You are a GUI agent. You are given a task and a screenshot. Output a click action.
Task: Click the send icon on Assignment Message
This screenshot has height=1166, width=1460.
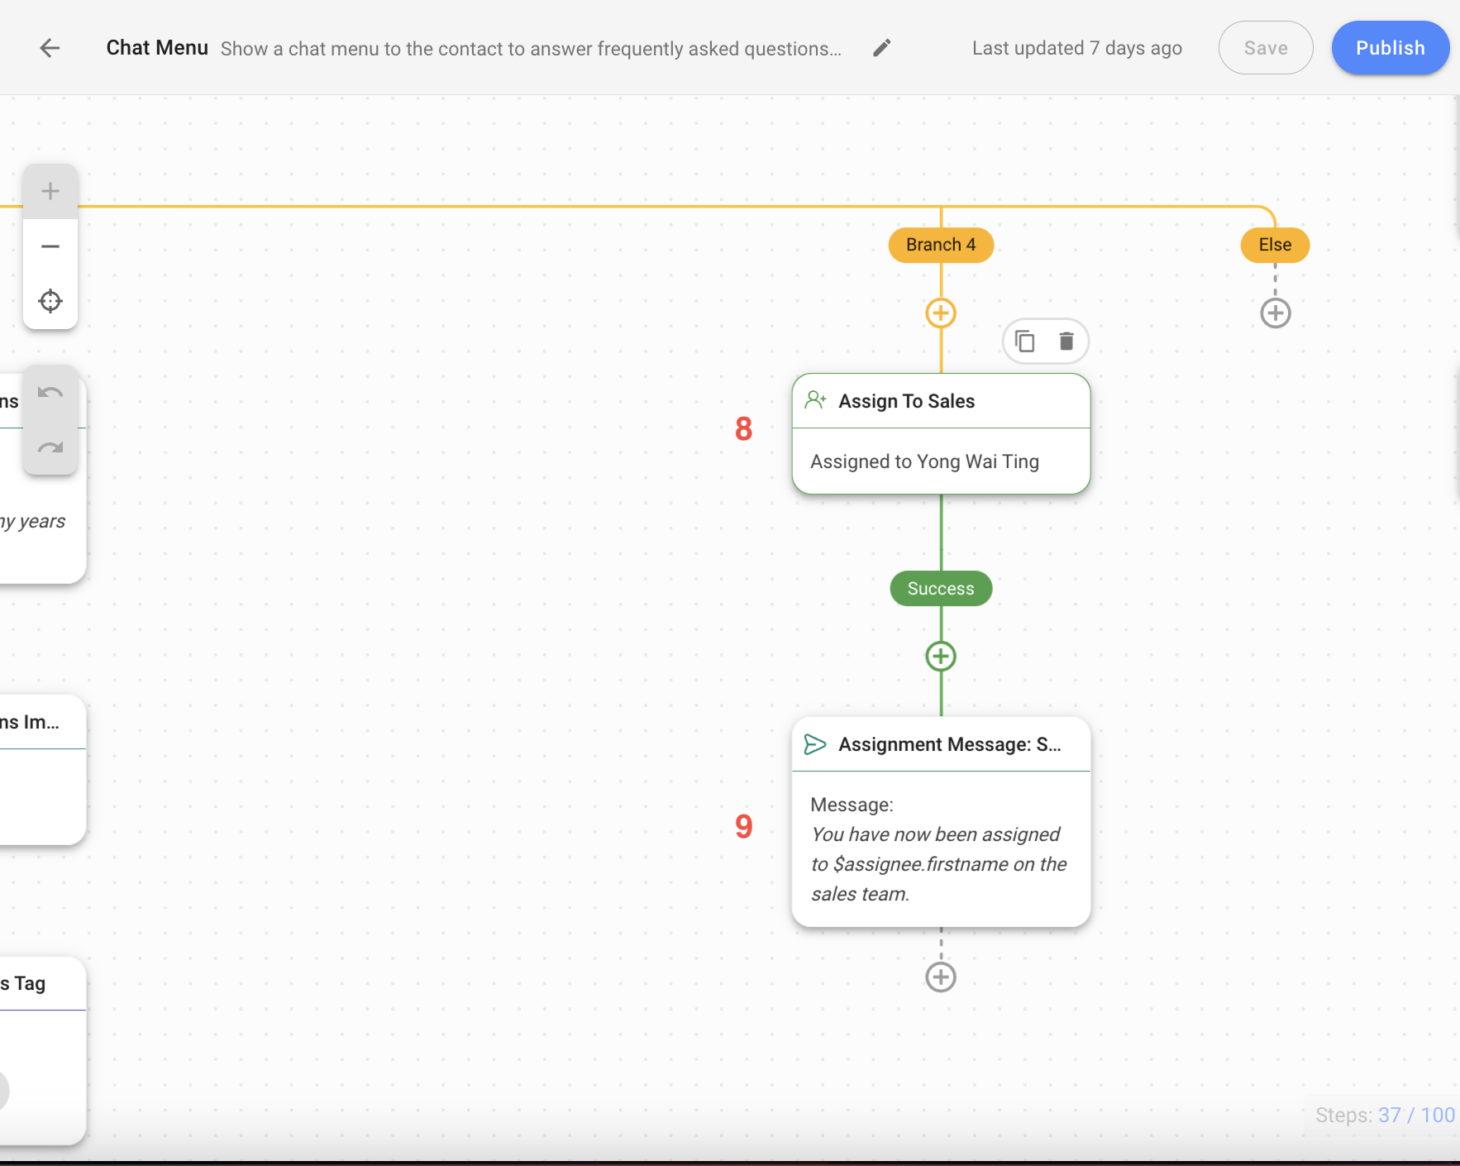[815, 743]
